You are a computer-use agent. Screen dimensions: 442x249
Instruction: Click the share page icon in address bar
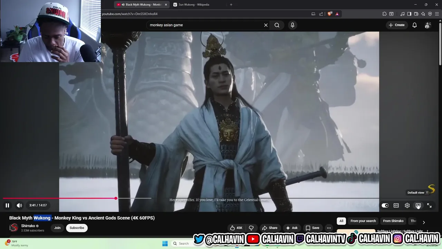321,14
